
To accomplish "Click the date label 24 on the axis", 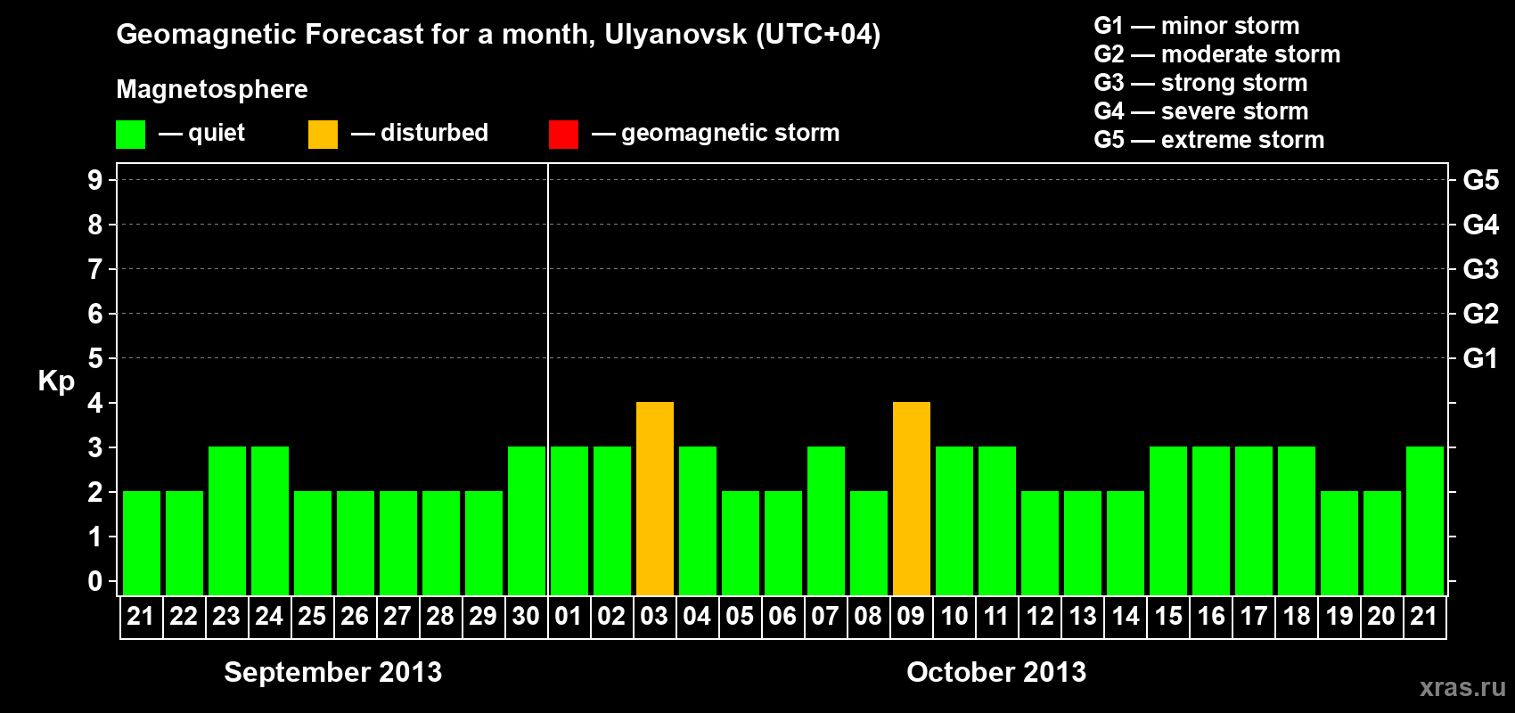I will click(269, 616).
